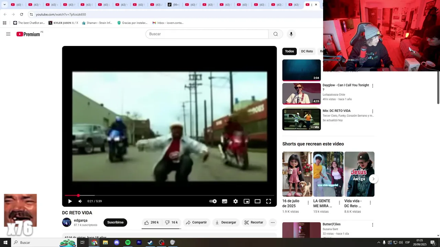Image resolution: width=440 pixels, height=247 pixels.
Task: Select the Todos filter chip
Action: 289,51
